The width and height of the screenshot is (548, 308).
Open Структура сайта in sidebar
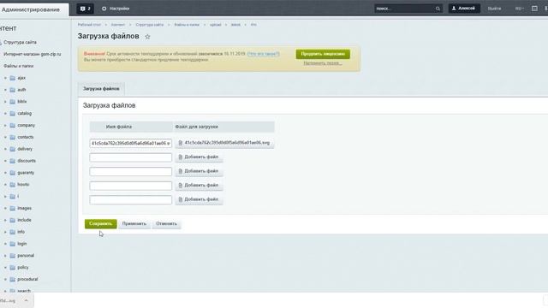tap(20, 42)
